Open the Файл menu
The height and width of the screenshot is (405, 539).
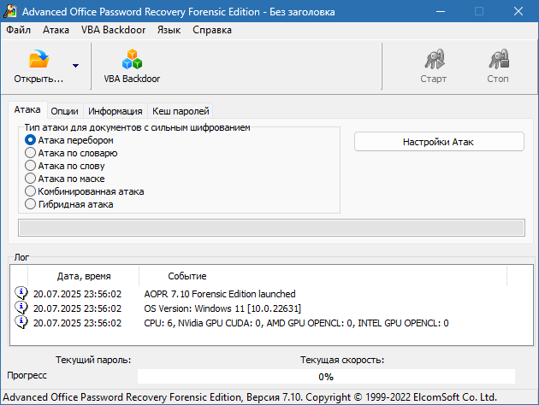click(18, 30)
